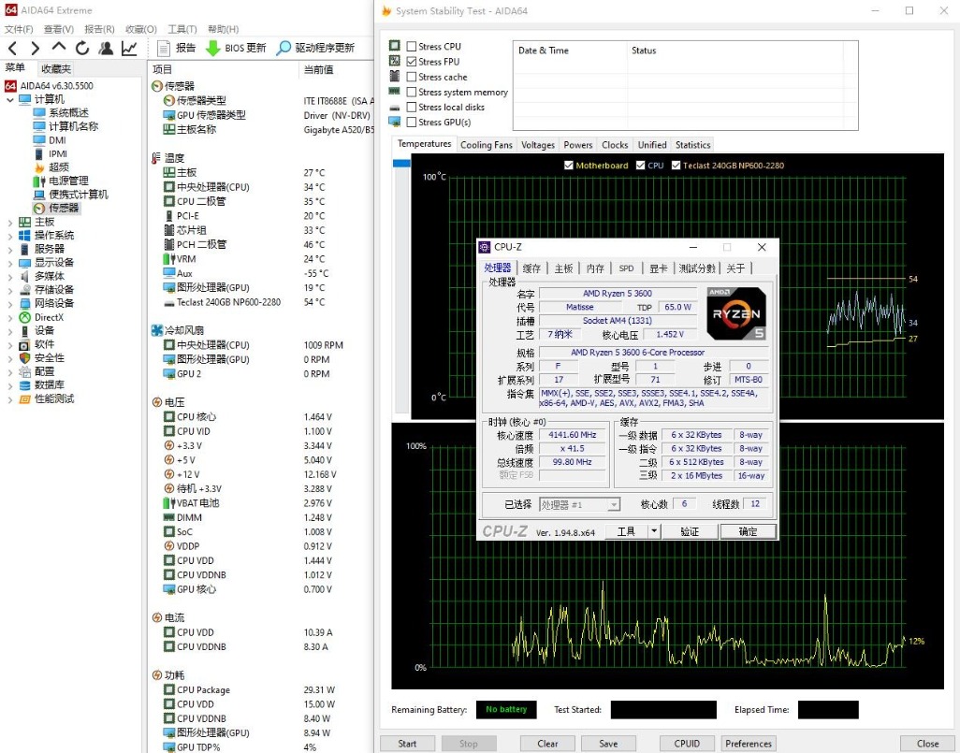960x753 pixels.
Task: Click the green BIOS update arrow icon
Action: 212,48
